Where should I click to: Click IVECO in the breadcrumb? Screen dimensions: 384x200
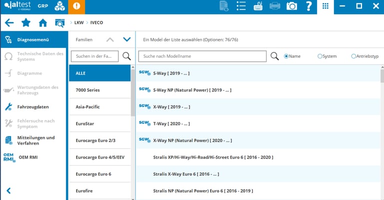coord(96,22)
